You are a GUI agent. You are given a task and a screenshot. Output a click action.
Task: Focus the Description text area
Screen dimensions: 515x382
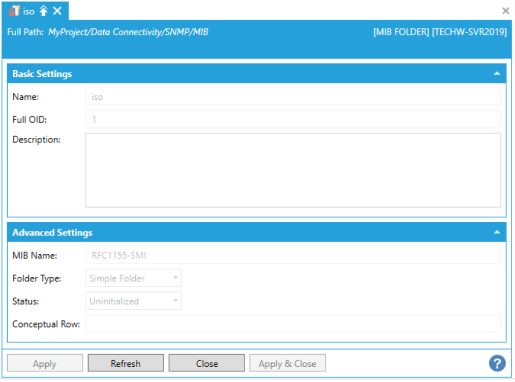pyautogui.click(x=293, y=170)
